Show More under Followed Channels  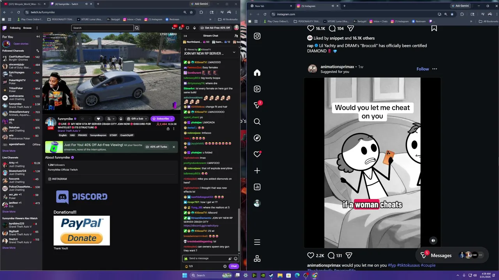tap(9, 151)
